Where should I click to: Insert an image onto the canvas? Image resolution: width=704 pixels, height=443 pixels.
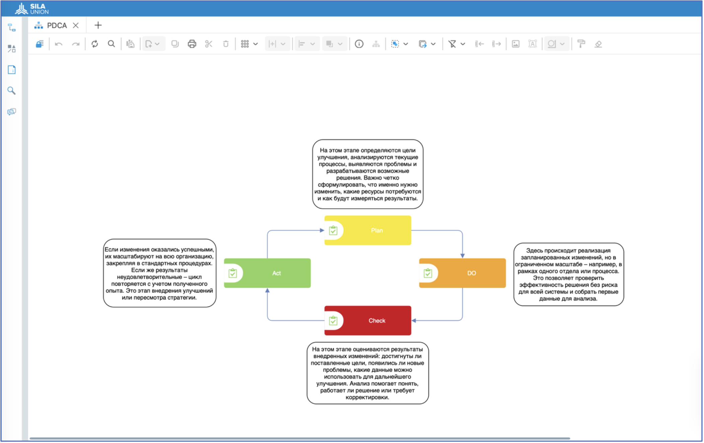pos(516,44)
